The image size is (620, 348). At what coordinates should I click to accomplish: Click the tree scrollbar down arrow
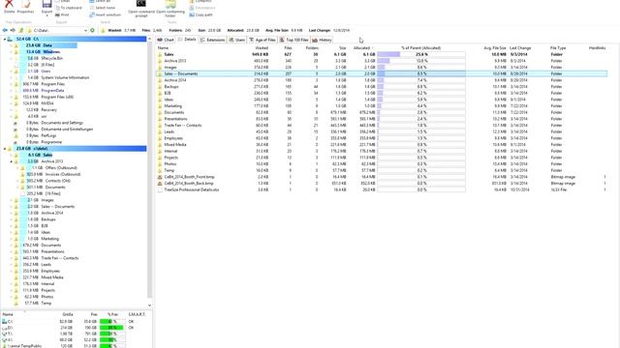pos(149,305)
